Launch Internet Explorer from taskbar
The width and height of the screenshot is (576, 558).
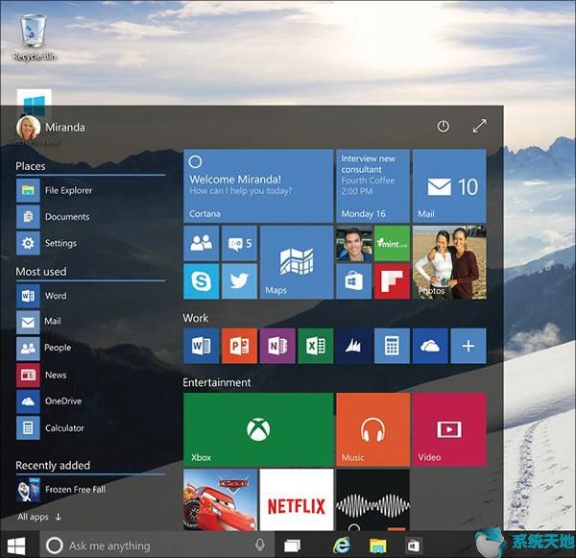[x=341, y=546]
